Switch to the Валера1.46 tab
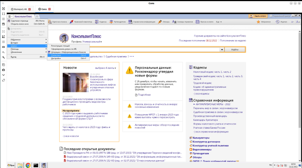The width and height of the screenshot is (302, 168). [21, 9]
